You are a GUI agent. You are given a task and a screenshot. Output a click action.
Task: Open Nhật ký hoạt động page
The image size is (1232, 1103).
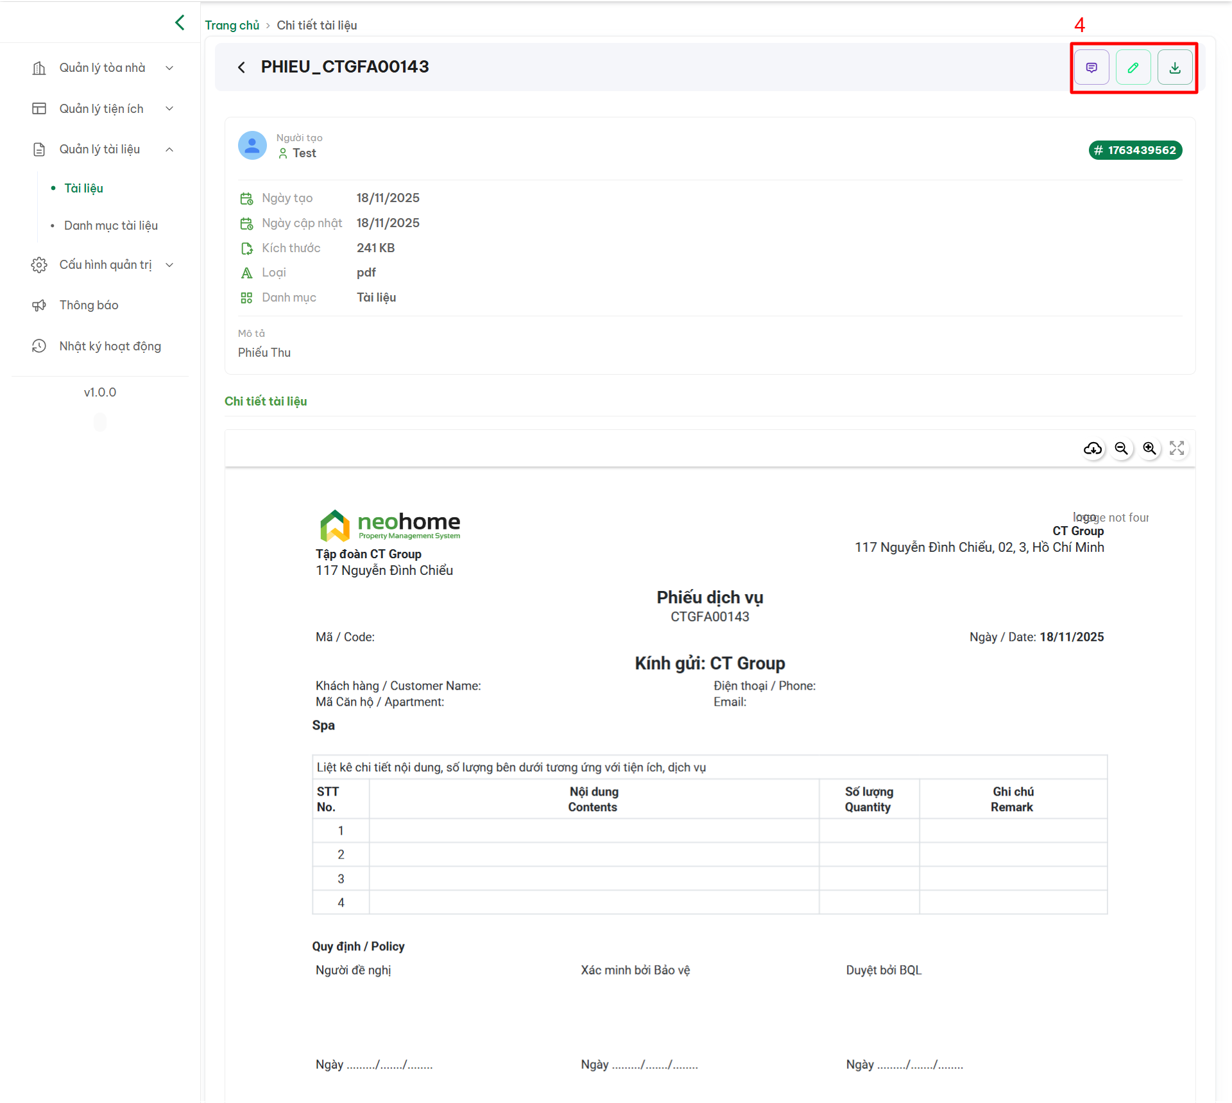(110, 346)
